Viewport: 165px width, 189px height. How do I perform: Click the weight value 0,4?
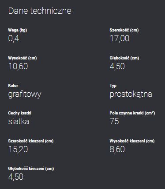14,39
